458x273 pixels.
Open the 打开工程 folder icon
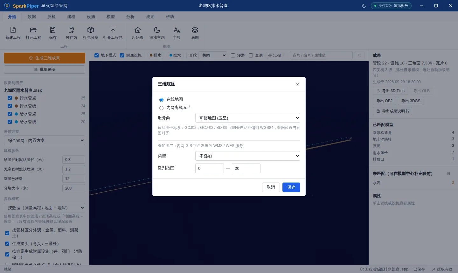pyautogui.click(x=33, y=30)
